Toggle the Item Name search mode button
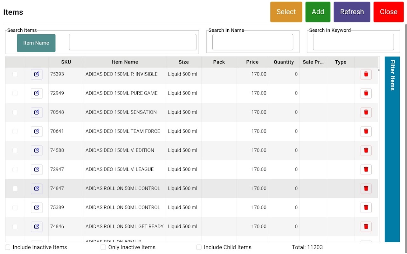This screenshot has height=254, width=407. [x=36, y=43]
